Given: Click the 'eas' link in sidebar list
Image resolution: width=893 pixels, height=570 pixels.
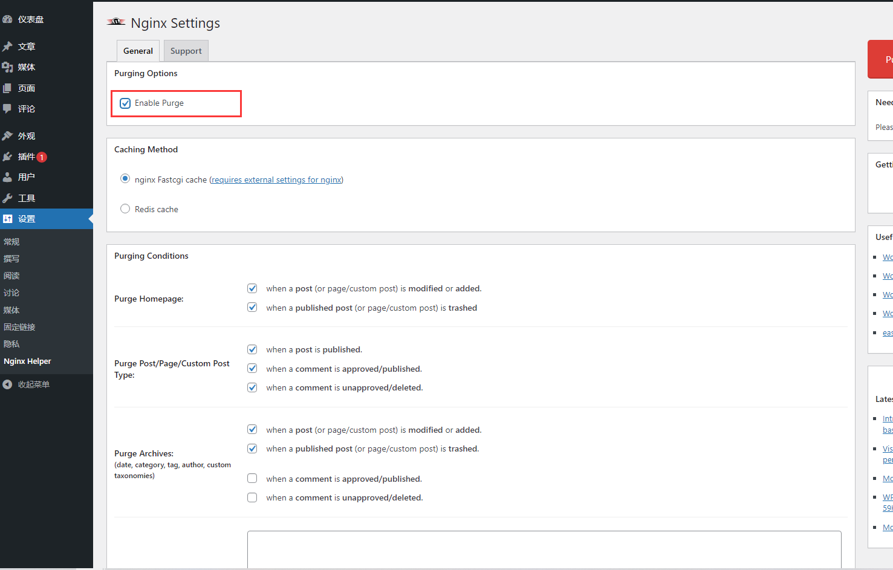Looking at the screenshot, I should click(x=888, y=332).
